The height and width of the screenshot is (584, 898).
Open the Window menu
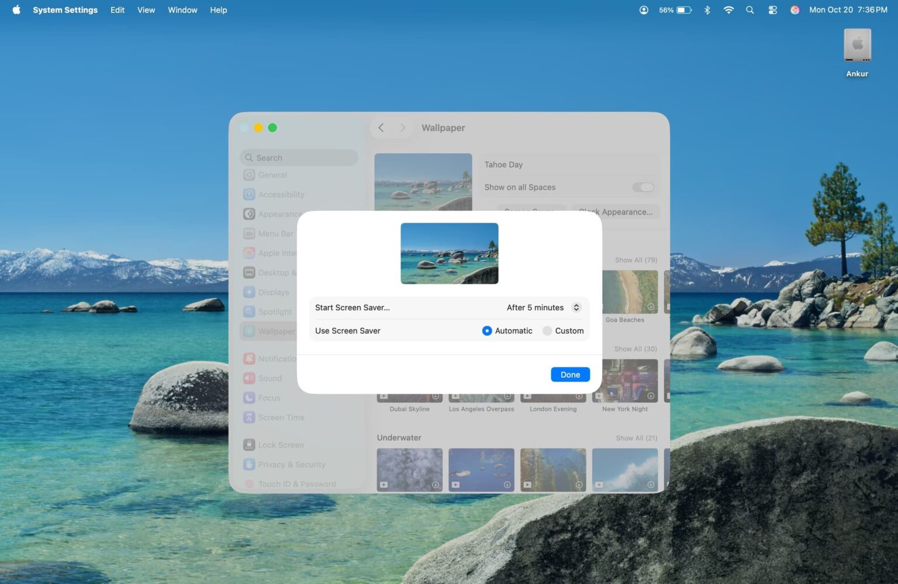click(182, 10)
